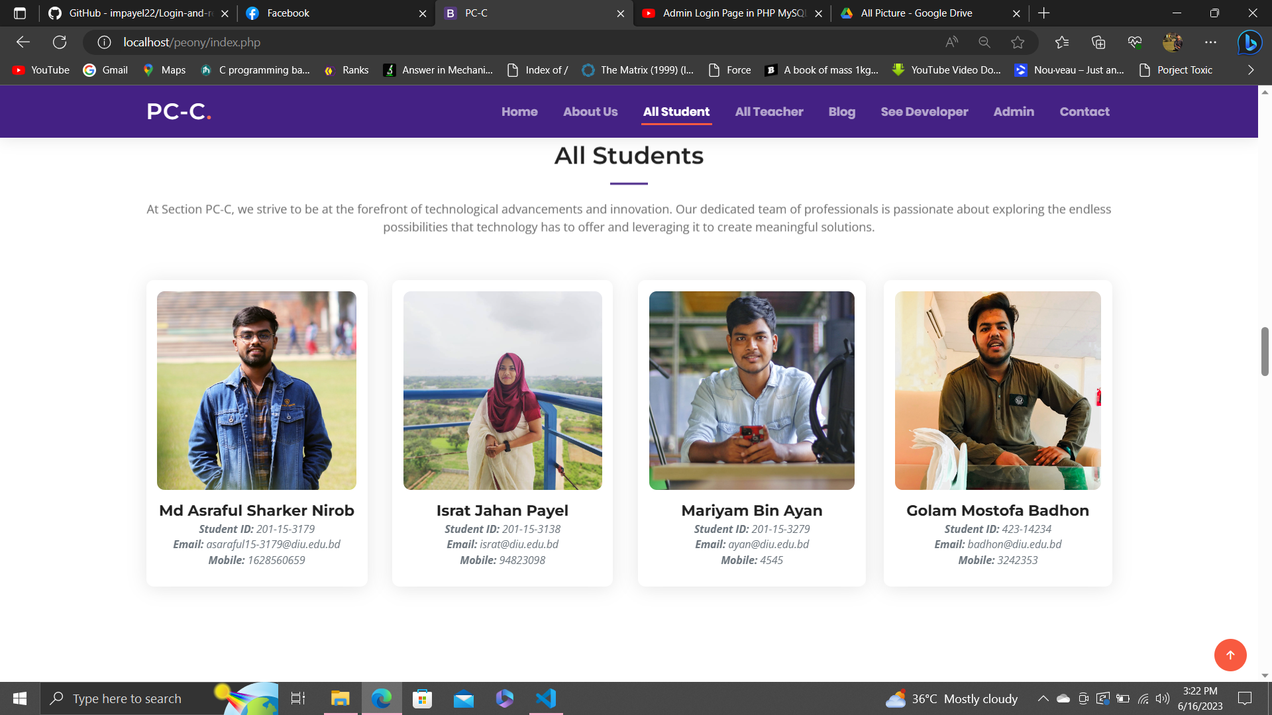Screen dimensions: 1272x715
Task: Open browser Collections icon
Action: [1098, 42]
